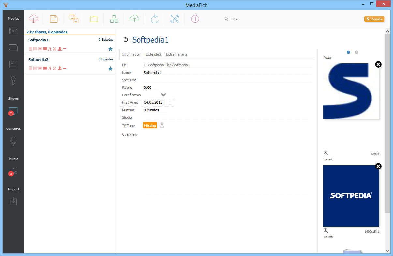The width and height of the screenshot is (393, 256).
Task: Open the Import download tray icon
Action: tap(13, 201)
